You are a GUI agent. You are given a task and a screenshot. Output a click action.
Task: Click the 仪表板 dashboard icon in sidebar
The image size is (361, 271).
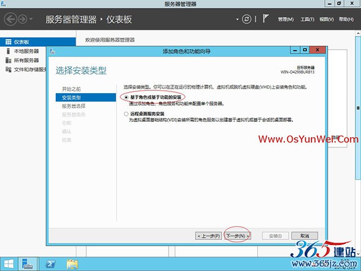pos(8,42)
